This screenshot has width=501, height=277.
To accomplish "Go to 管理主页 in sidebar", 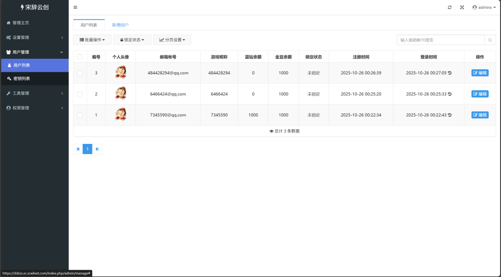I will [x=35, y=23].
